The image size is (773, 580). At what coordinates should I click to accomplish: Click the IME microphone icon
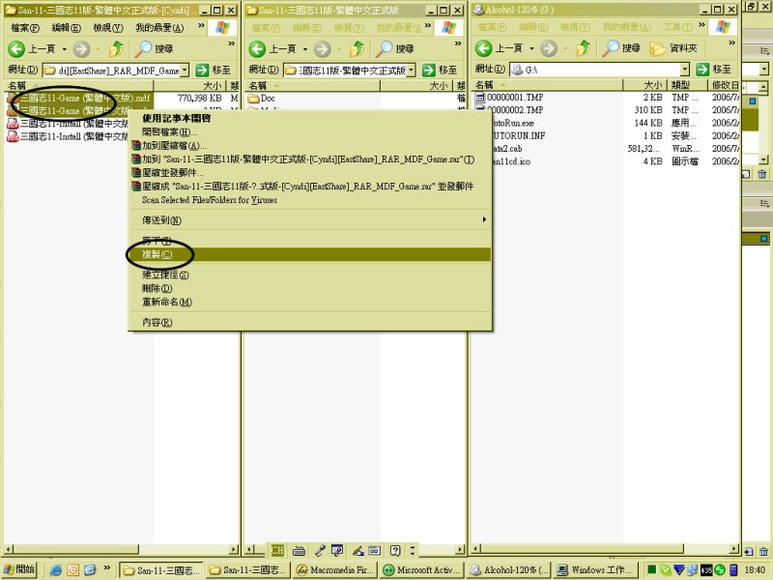tap(320, 550)
